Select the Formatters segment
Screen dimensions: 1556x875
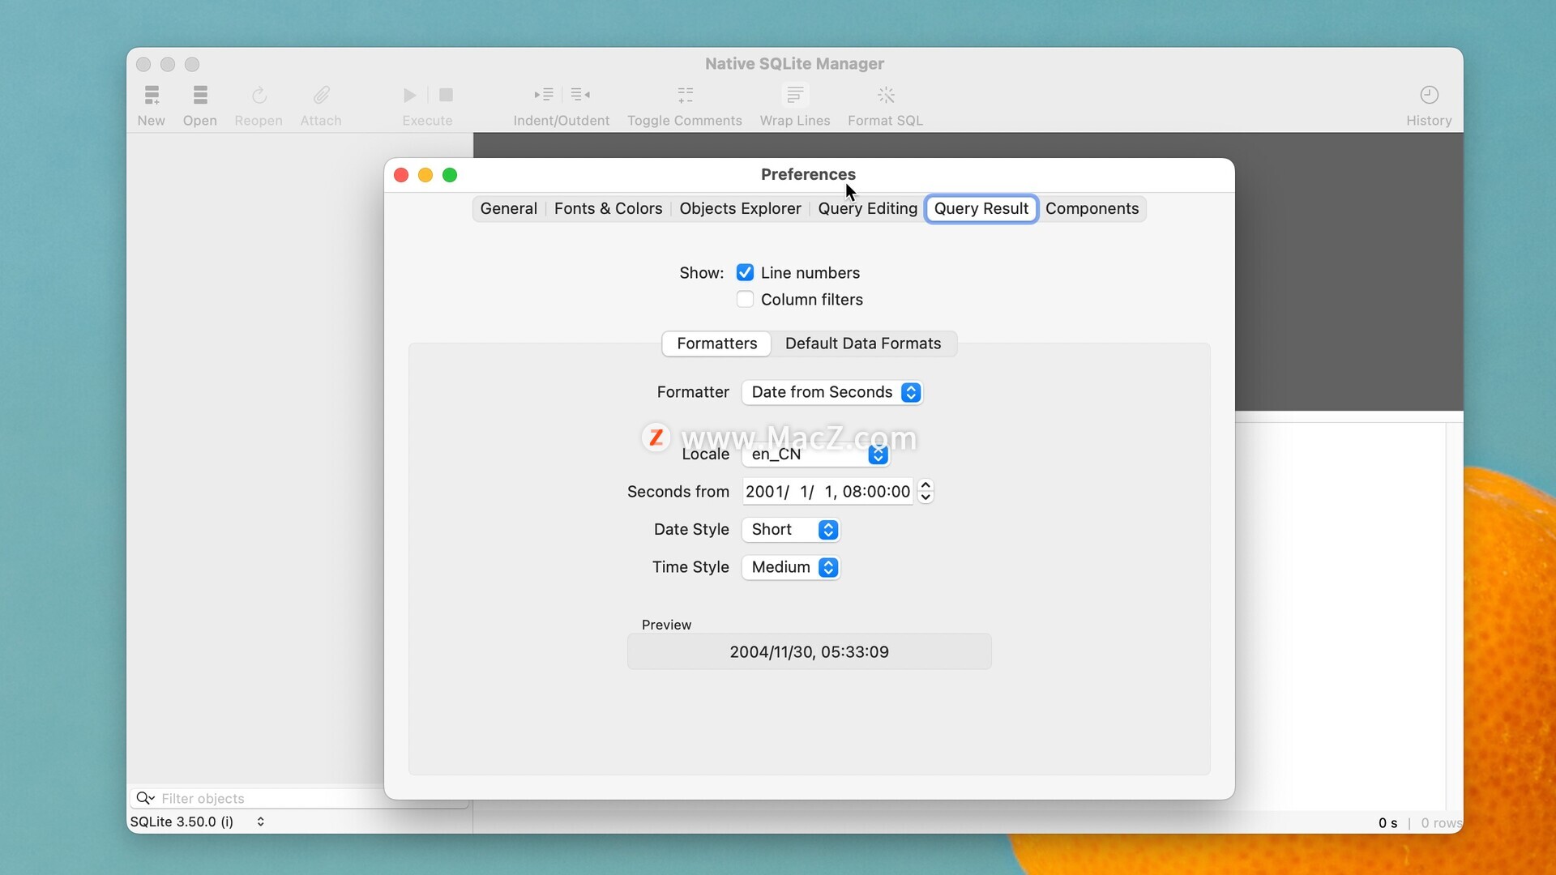click(x=716, y=344)
